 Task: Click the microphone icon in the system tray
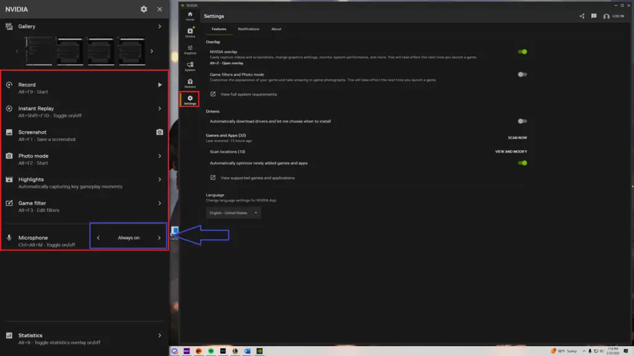click(x=590, y=351)
